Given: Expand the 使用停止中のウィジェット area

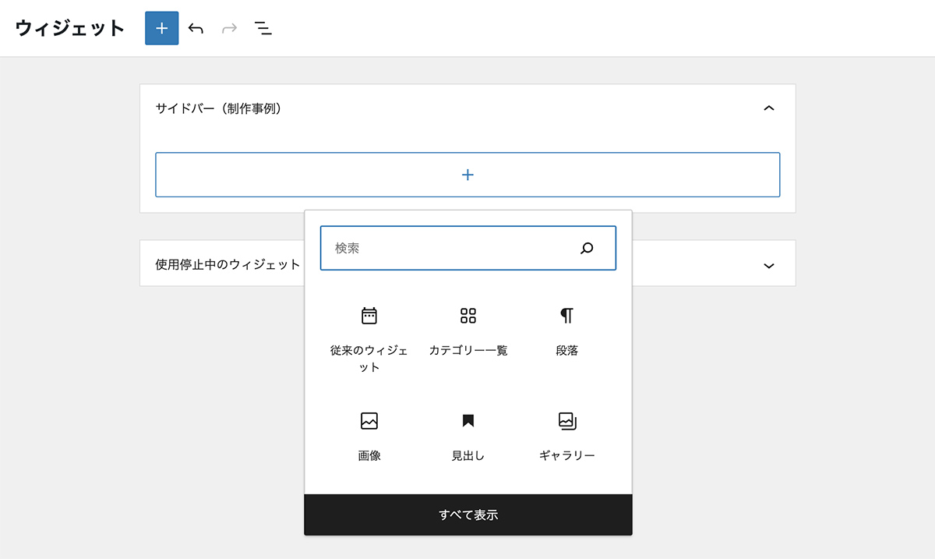Looking at the screenshot, I should pos(768,265).
